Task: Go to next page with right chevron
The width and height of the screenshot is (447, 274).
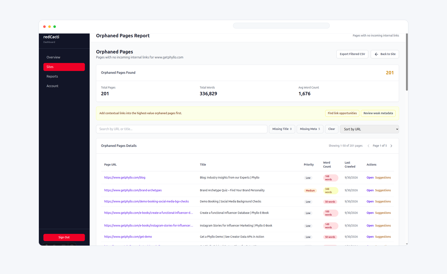Action: tap(391, 146)
